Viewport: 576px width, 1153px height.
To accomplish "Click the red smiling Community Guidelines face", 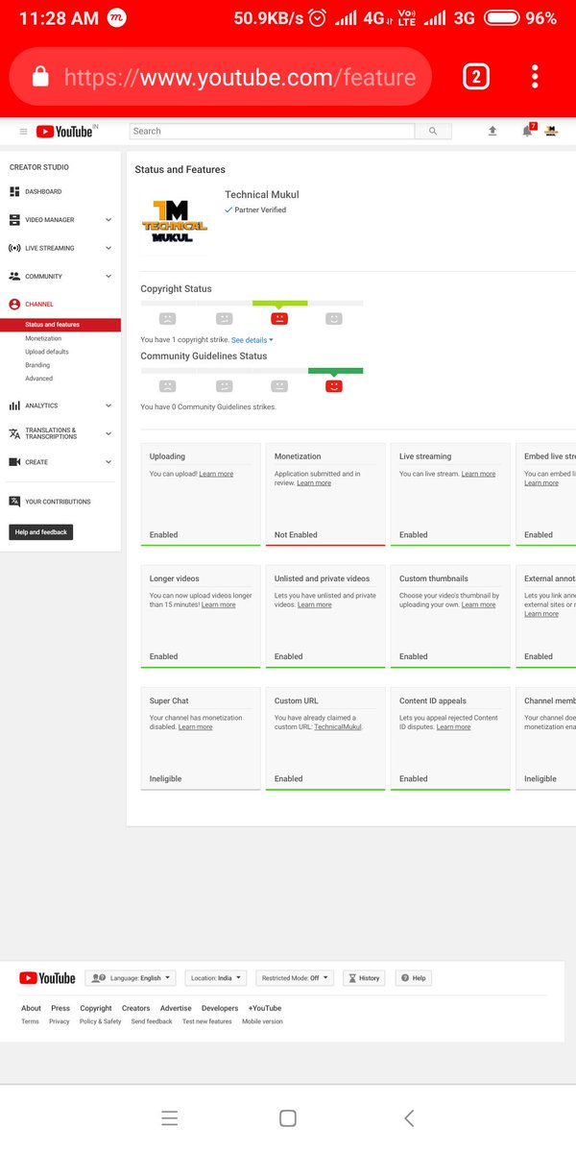I will coord(333,386).
